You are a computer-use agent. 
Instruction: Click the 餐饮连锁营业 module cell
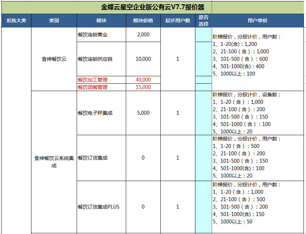(x=101, y=35)
